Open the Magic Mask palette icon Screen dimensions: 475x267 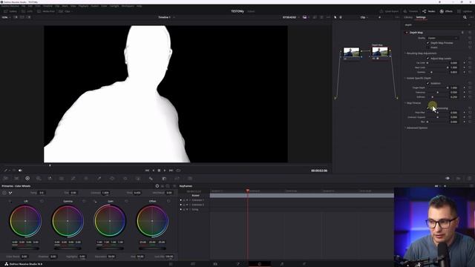tap(138, 178)
